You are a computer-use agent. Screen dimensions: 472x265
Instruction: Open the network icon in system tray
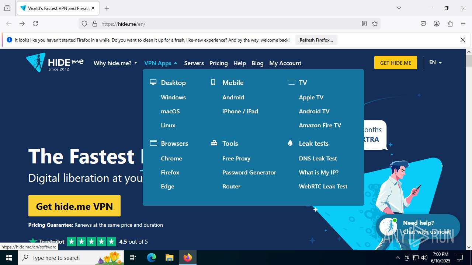pyautogui.click(x=416, y=258)
